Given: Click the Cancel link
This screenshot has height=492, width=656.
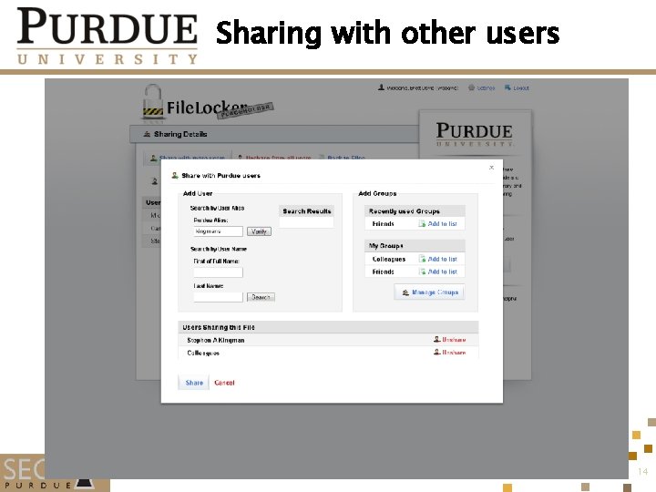Looking at the screenshot, I should 224,383.
